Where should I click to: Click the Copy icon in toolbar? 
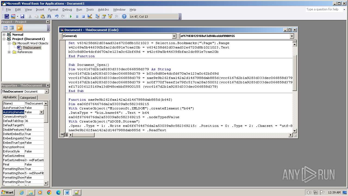tap(36, 16)
